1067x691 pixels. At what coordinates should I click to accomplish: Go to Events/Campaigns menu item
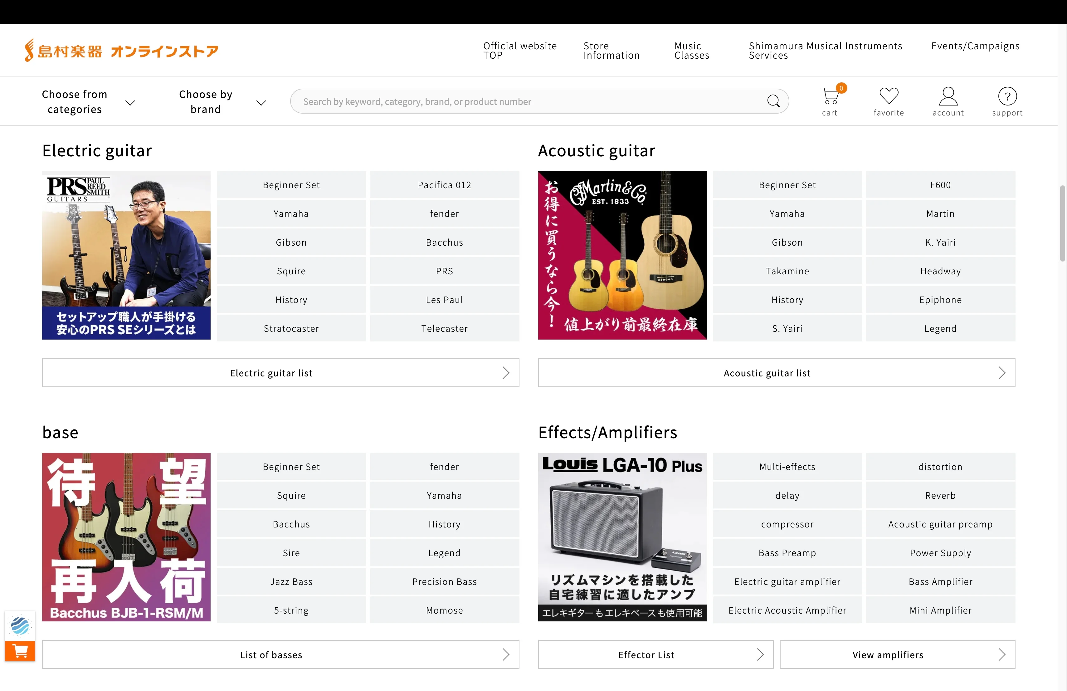tap(975, 46)
